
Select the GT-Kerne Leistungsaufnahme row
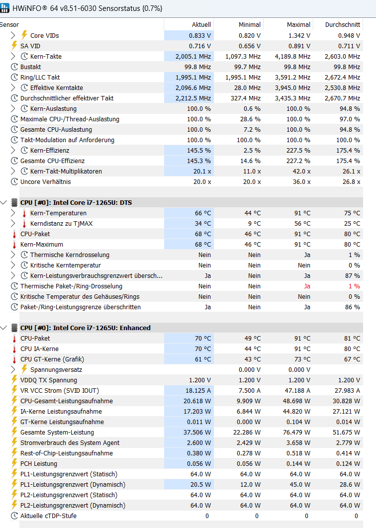187,422
